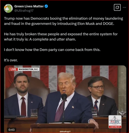Click the blue verified checkmark badge

pyautogui.click(x=46, y=6)
